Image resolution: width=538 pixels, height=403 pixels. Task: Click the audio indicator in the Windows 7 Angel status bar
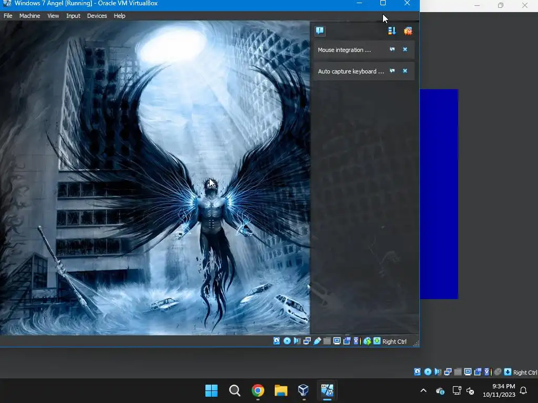coord(297,341)
